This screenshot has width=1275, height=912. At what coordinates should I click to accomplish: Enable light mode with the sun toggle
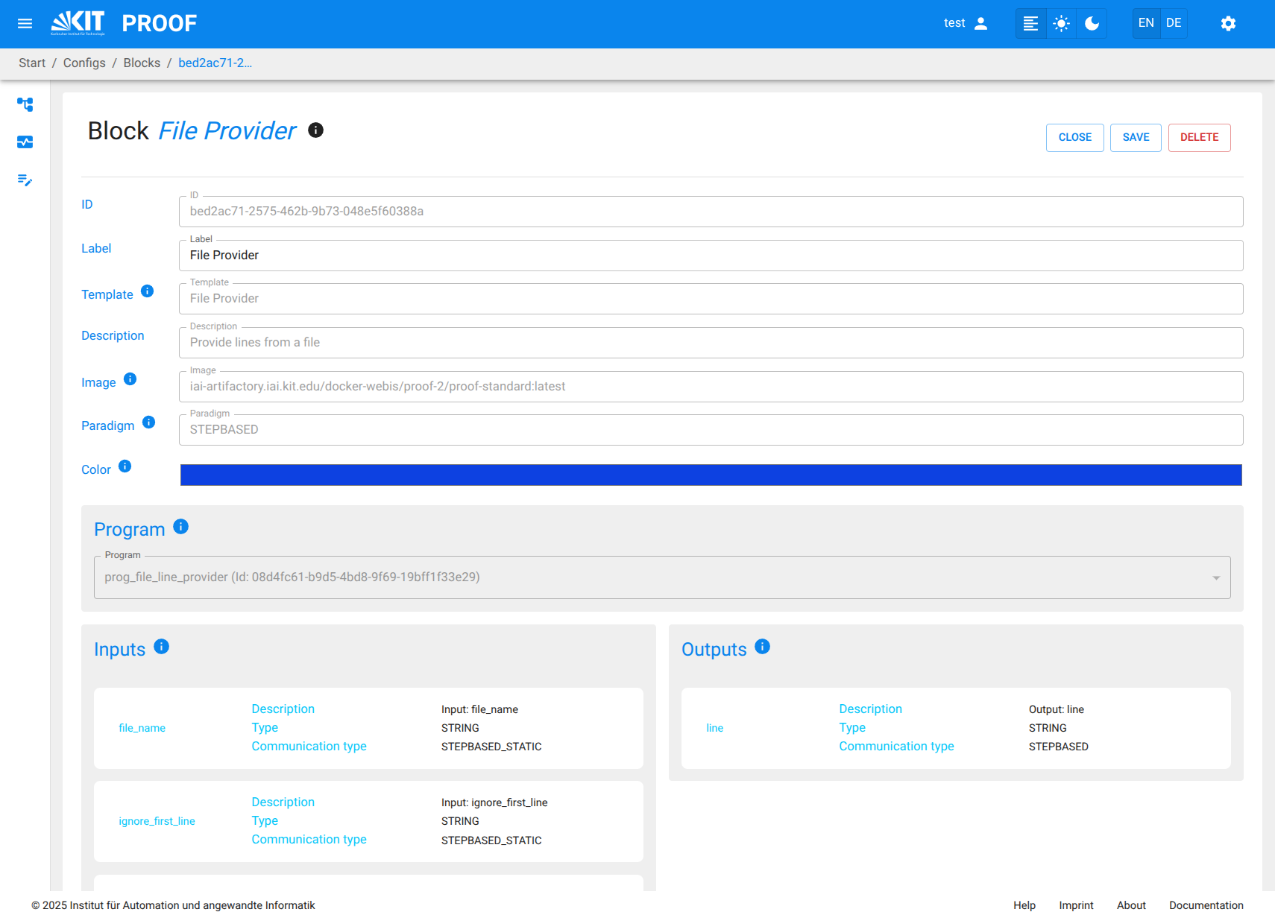(x=1060, y=23)
